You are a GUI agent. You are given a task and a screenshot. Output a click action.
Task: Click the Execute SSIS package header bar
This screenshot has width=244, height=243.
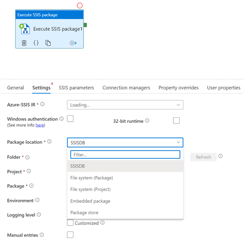(x=50, y=15)
